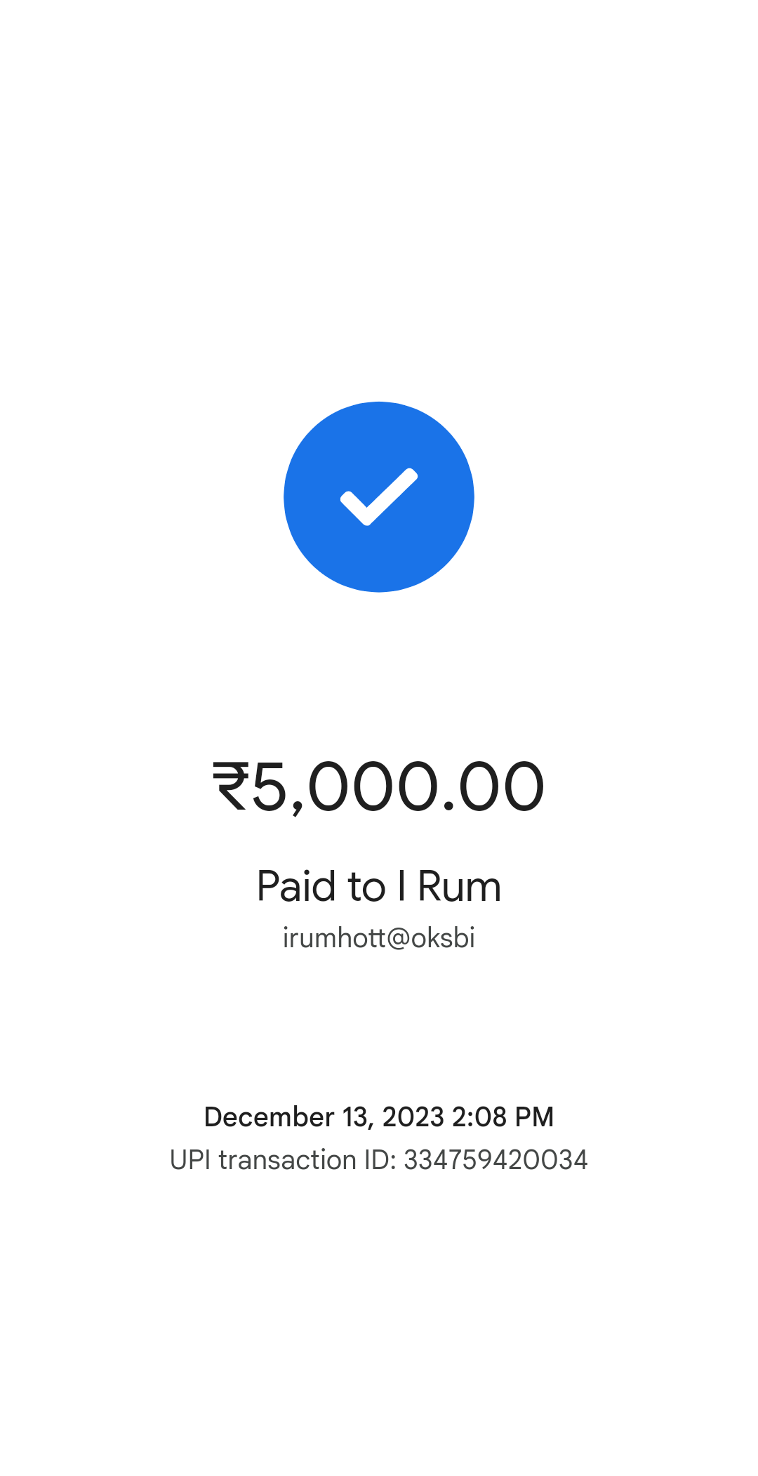758x1476 pixels.
Task: Select the ₹5,000.00 payment amount
Action: pyautogui.click(x=379, y=787)
